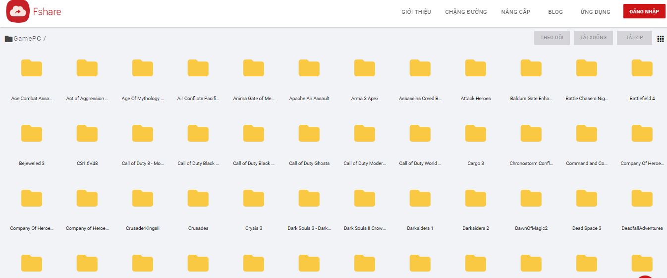Open Apache Air Assault folder icon

[x=309, y=68]
